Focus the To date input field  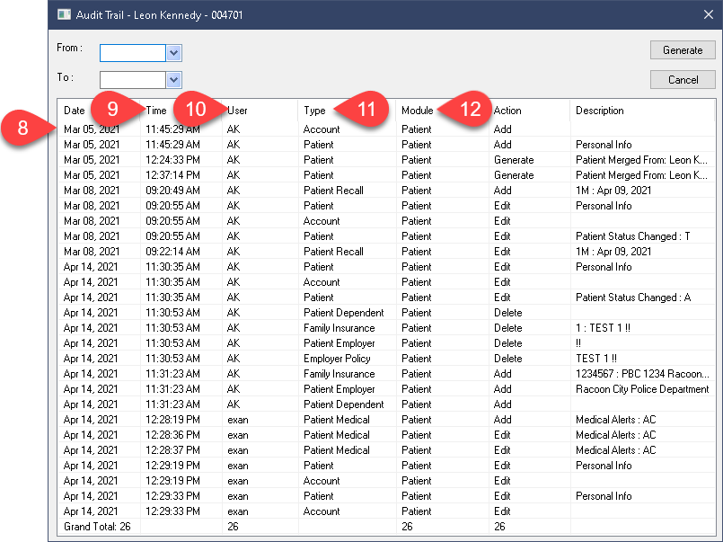pyautogui.click(x=133, y=80)
